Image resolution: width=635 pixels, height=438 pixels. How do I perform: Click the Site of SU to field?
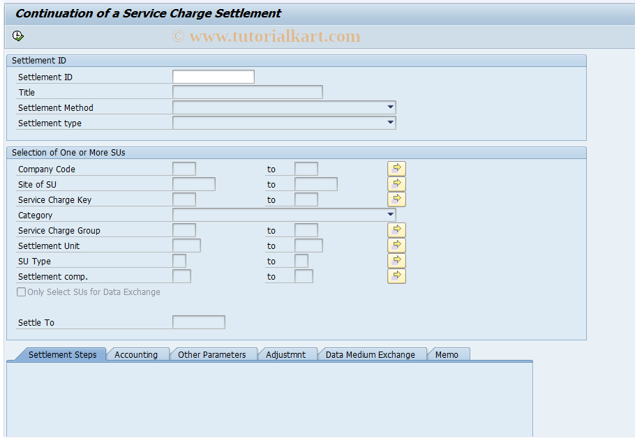(316, 184)
